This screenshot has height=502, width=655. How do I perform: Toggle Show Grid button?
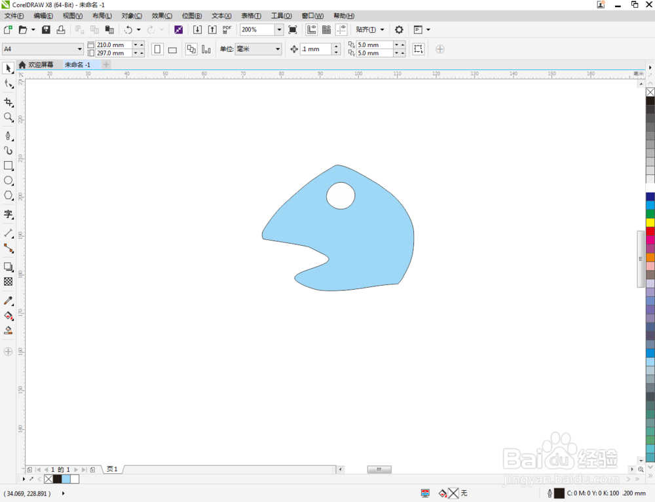327,29
